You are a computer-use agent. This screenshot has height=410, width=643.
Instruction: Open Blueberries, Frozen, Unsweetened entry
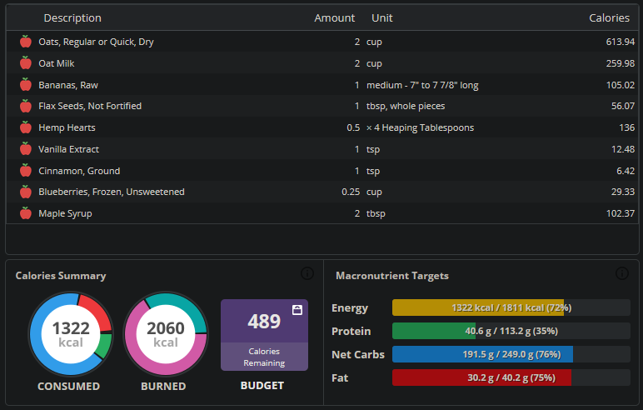(x=321, y=192)
